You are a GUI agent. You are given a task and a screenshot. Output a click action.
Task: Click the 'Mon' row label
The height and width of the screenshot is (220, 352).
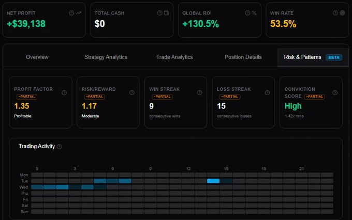24,175
